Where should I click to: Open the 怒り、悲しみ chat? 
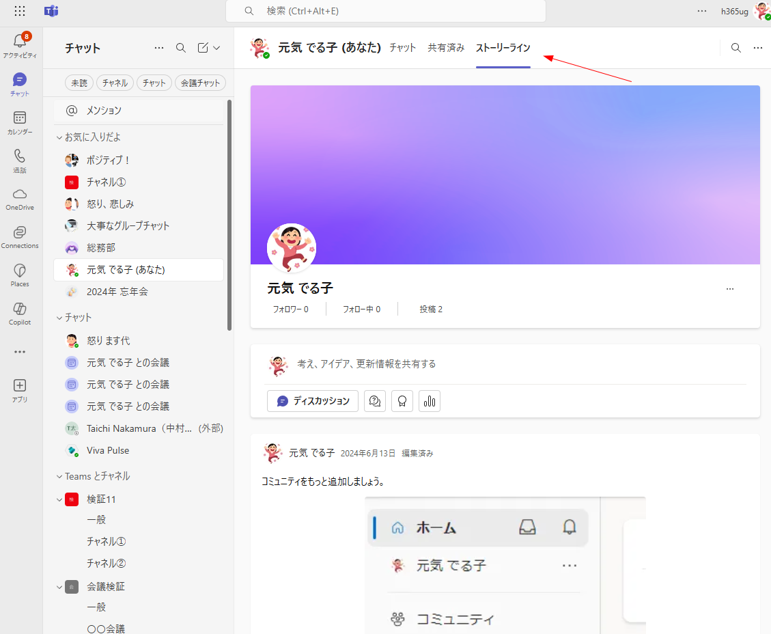pos(139,204)
